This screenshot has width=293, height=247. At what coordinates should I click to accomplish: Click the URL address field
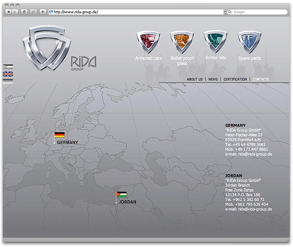(136, 12)
